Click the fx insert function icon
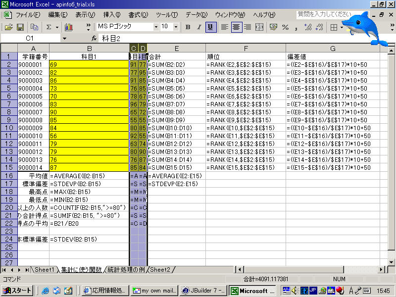396x297 pixels. 94,38
